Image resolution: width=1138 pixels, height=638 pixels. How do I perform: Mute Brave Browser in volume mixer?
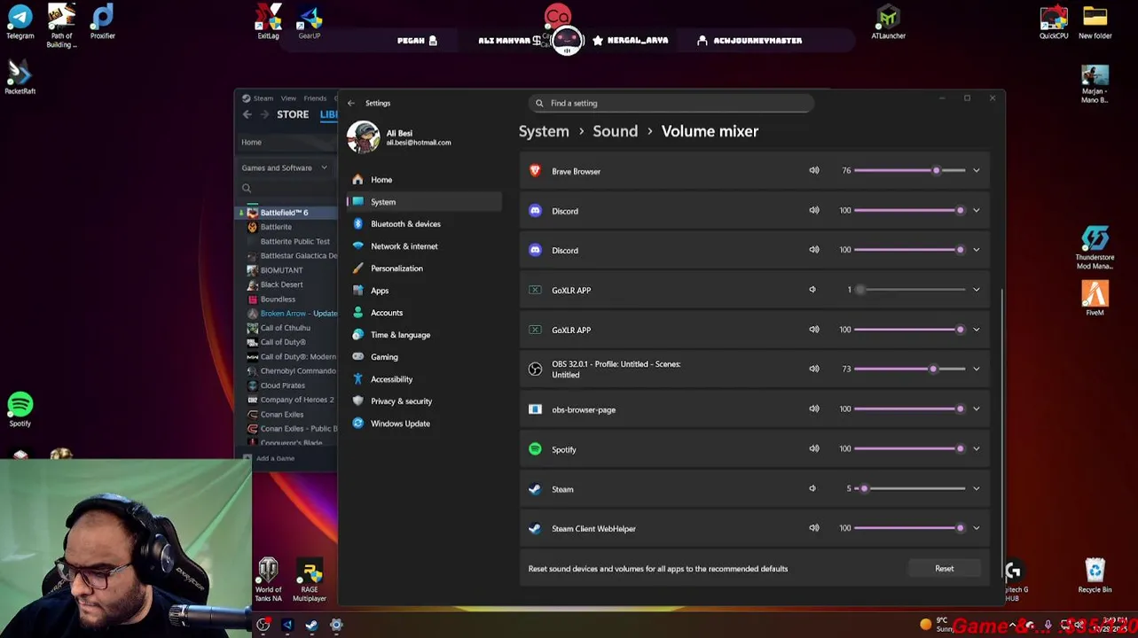click(x=813, y=170)
